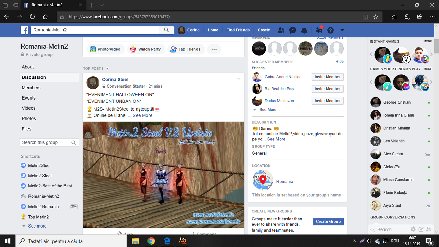Go to previous Instant Games arrow

(371, 55)
